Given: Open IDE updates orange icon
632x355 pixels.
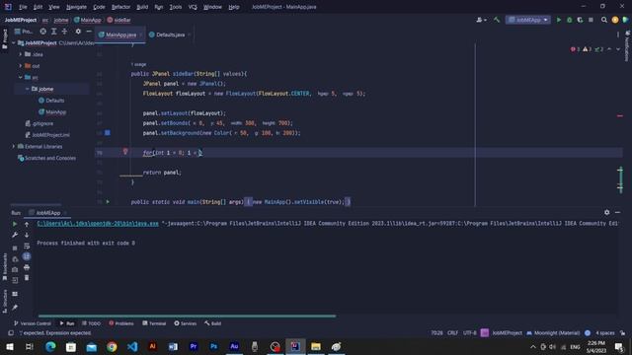Looking at the screenshot, I should point(614,20).
